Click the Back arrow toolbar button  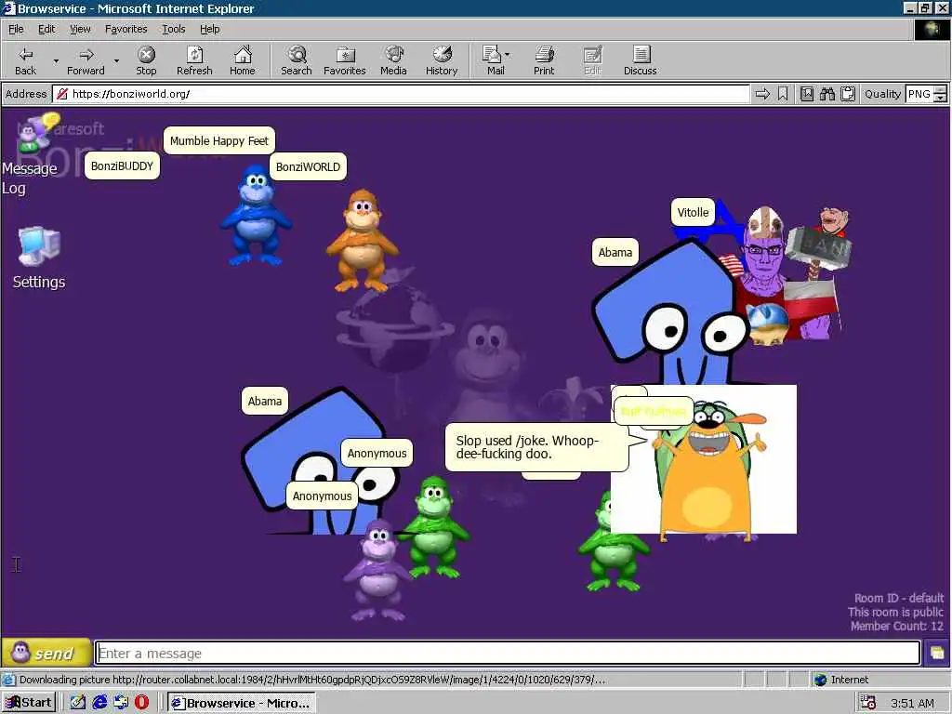25,60
